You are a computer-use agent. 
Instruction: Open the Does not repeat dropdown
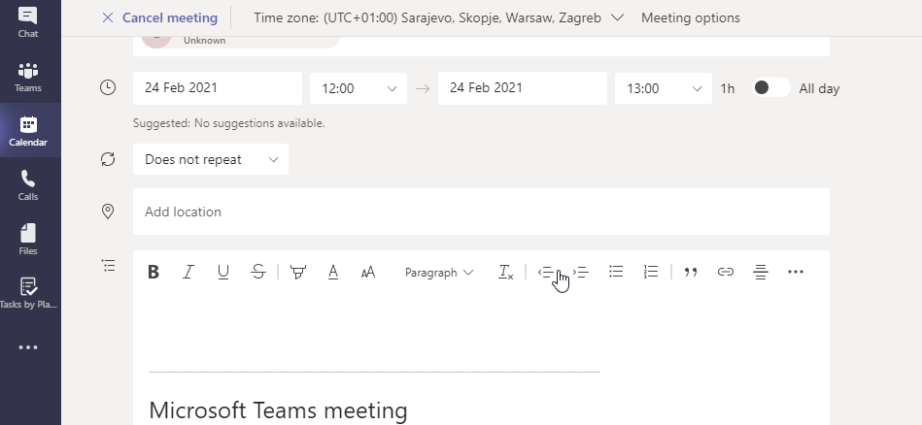(211, 159)
